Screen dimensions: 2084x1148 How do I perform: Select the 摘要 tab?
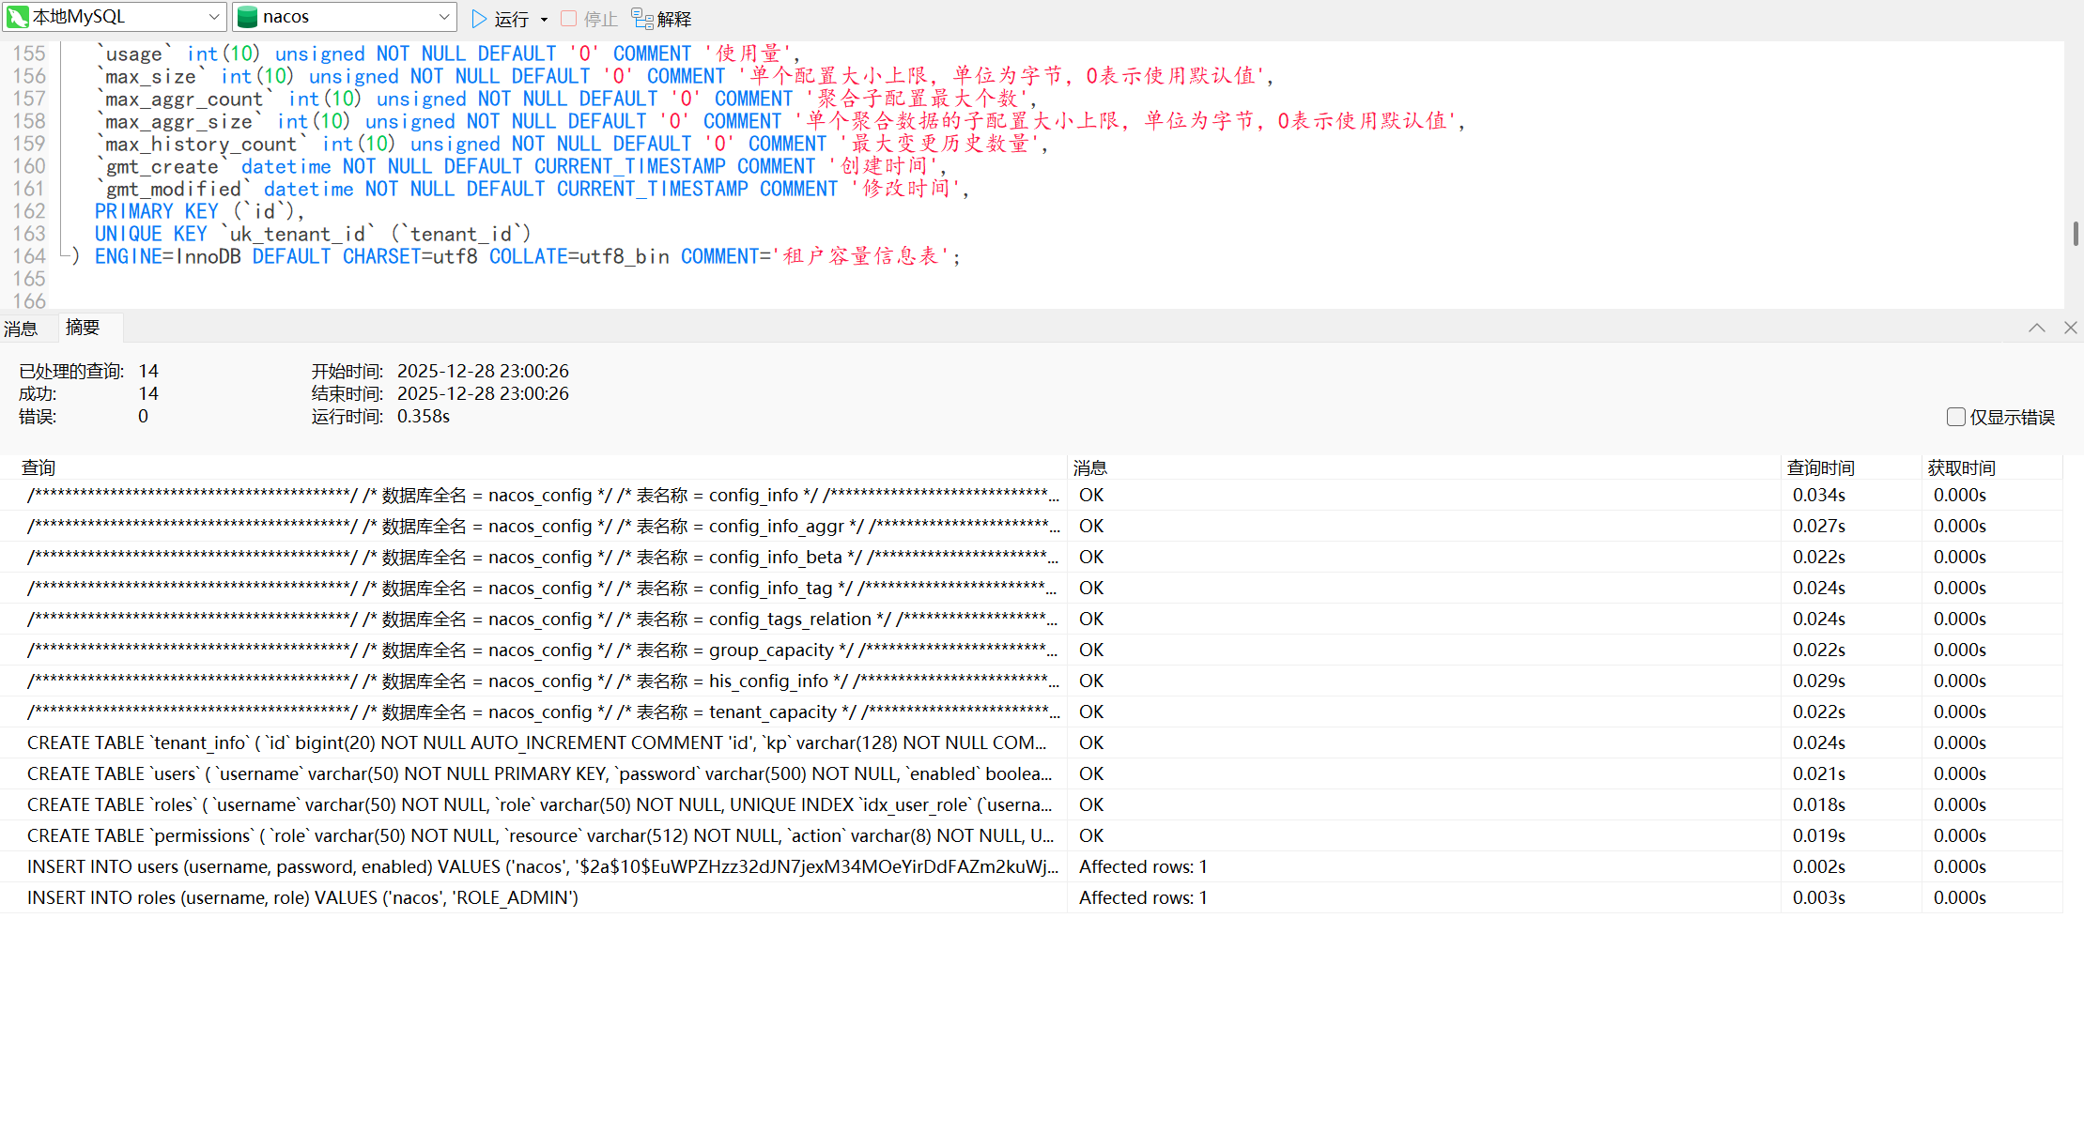tap(83, 328)
